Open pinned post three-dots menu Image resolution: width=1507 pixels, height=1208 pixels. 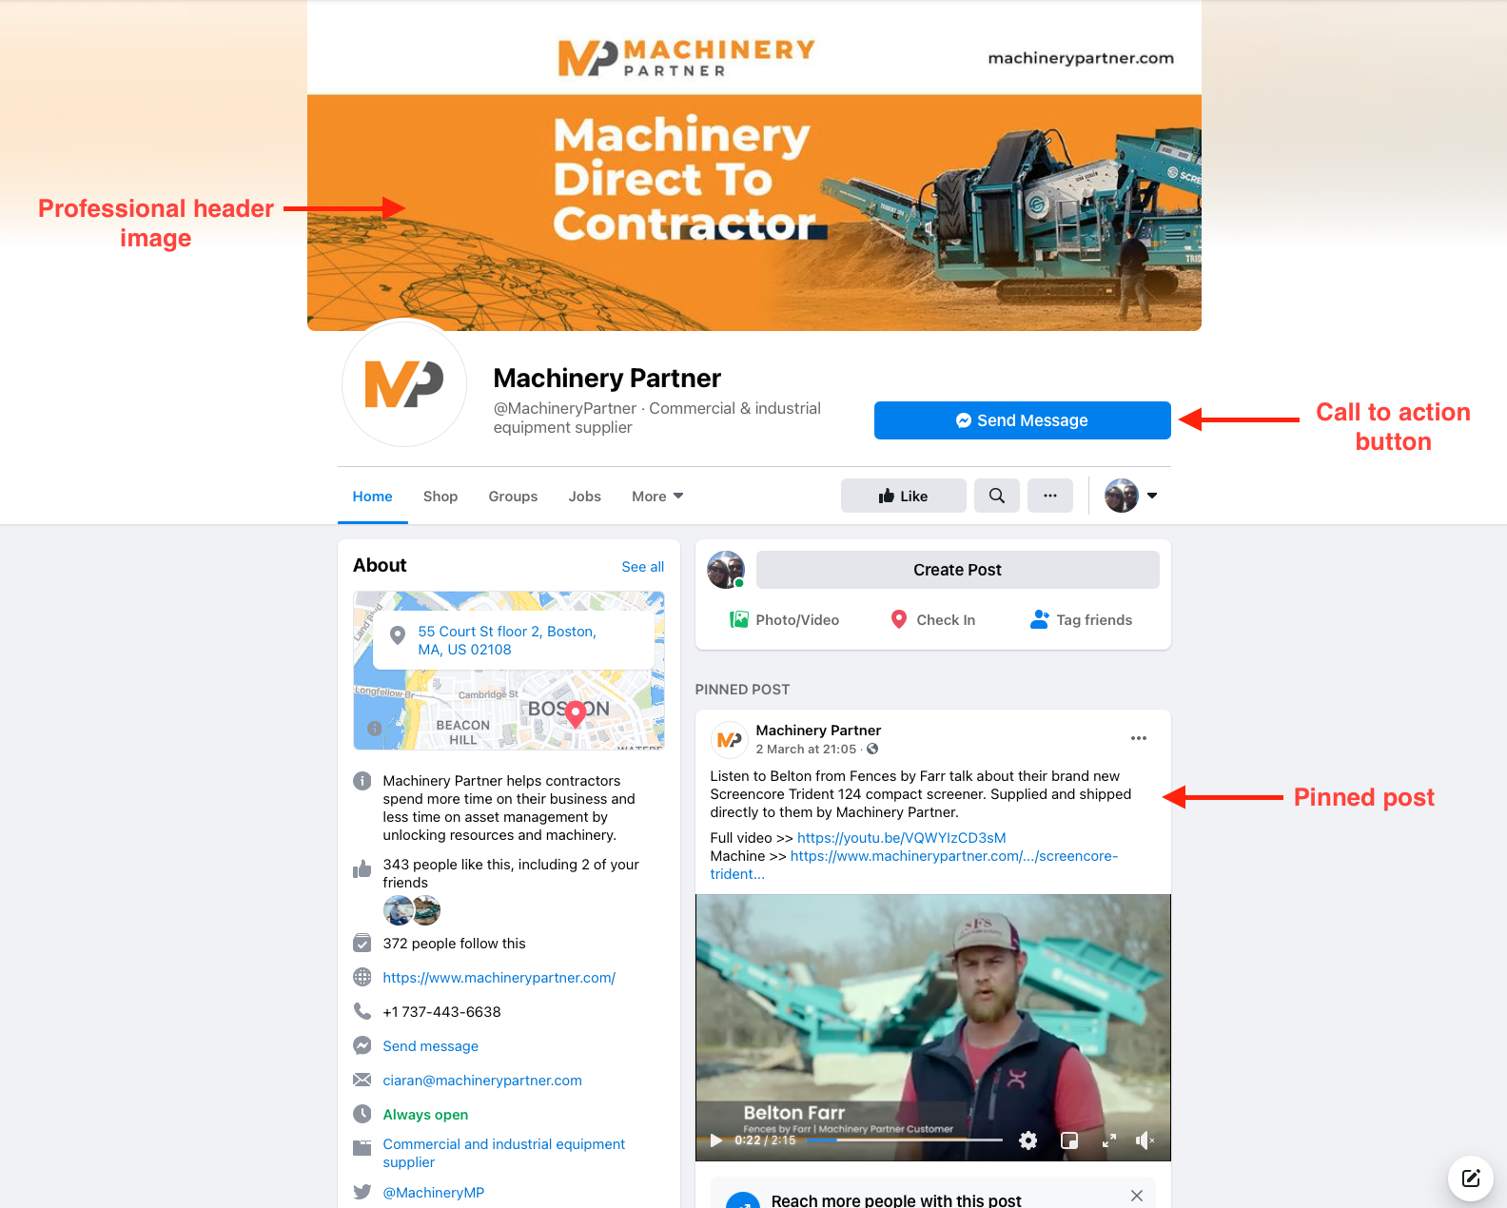coord(1139,738)
